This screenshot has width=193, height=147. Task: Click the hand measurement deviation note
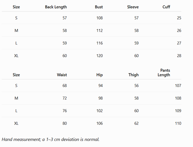[x=51, y=140]
